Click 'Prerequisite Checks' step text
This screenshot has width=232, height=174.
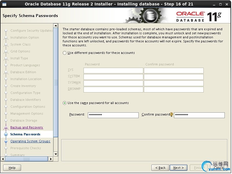(26, 148)
